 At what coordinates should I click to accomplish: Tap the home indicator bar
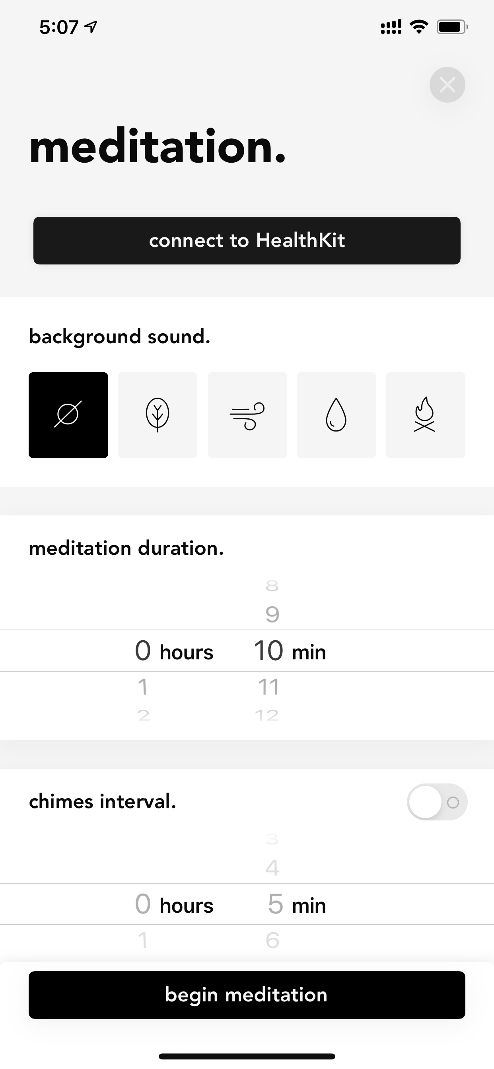[247, 1056]
